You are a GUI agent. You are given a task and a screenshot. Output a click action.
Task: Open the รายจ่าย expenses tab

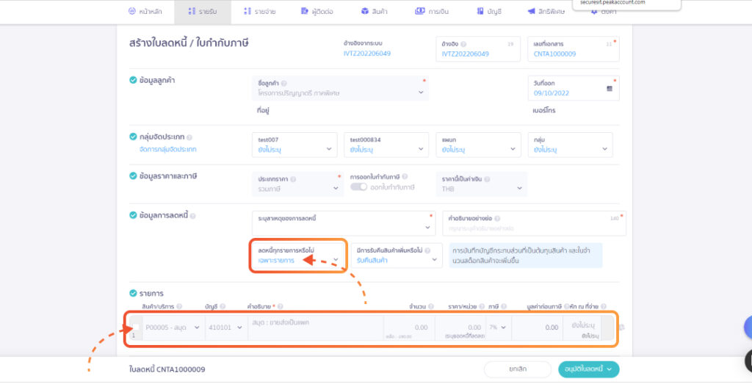[258, 12]
